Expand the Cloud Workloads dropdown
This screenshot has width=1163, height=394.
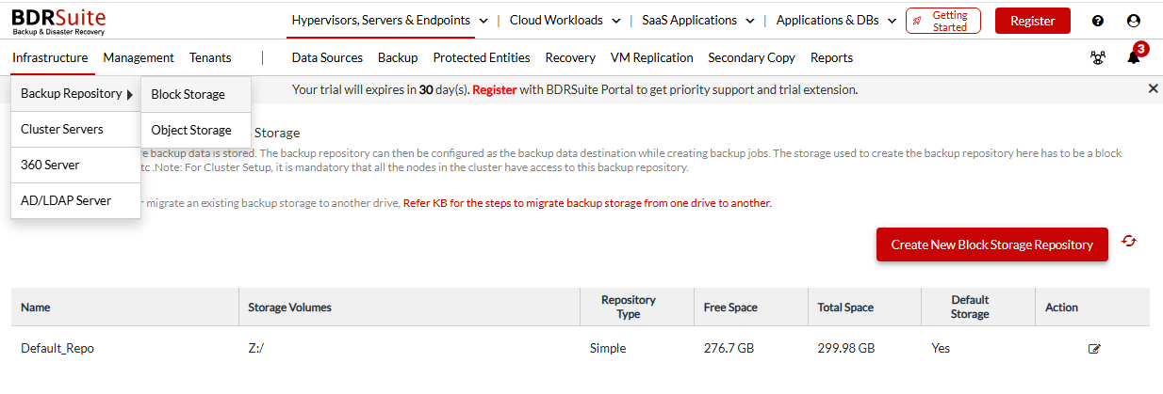tap(565, 20)
